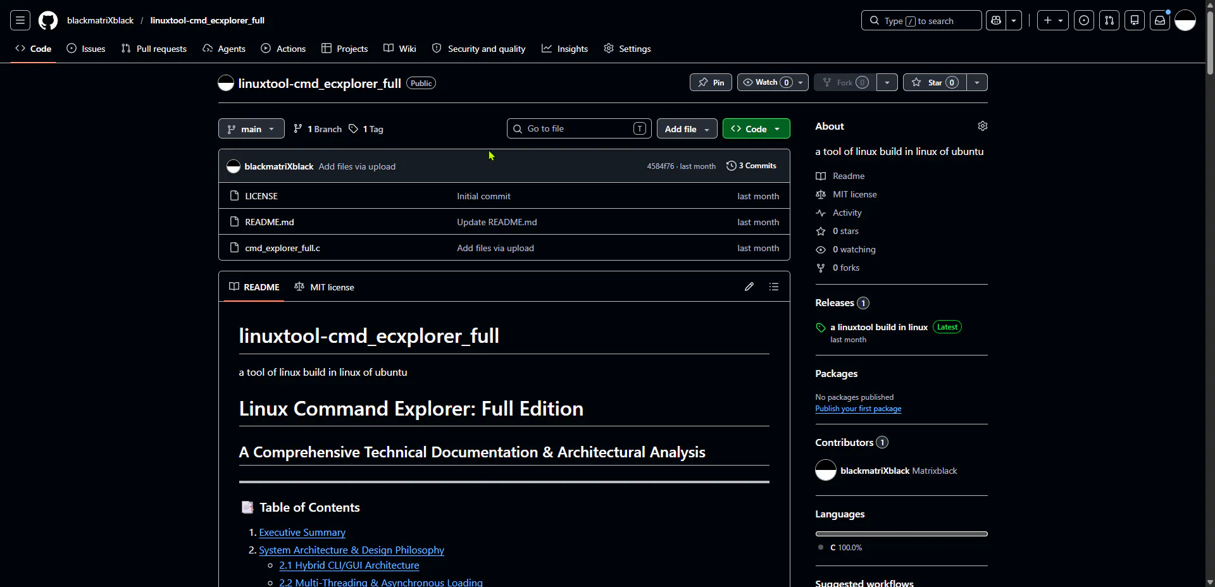The height and width of the screenshot is (587, 1215).
Task: Click the commit author avatar
Action: 234,166
